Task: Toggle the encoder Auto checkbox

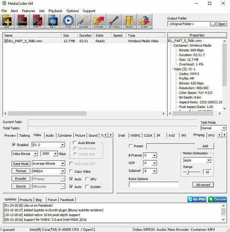Action: click(x=71, y=179)
